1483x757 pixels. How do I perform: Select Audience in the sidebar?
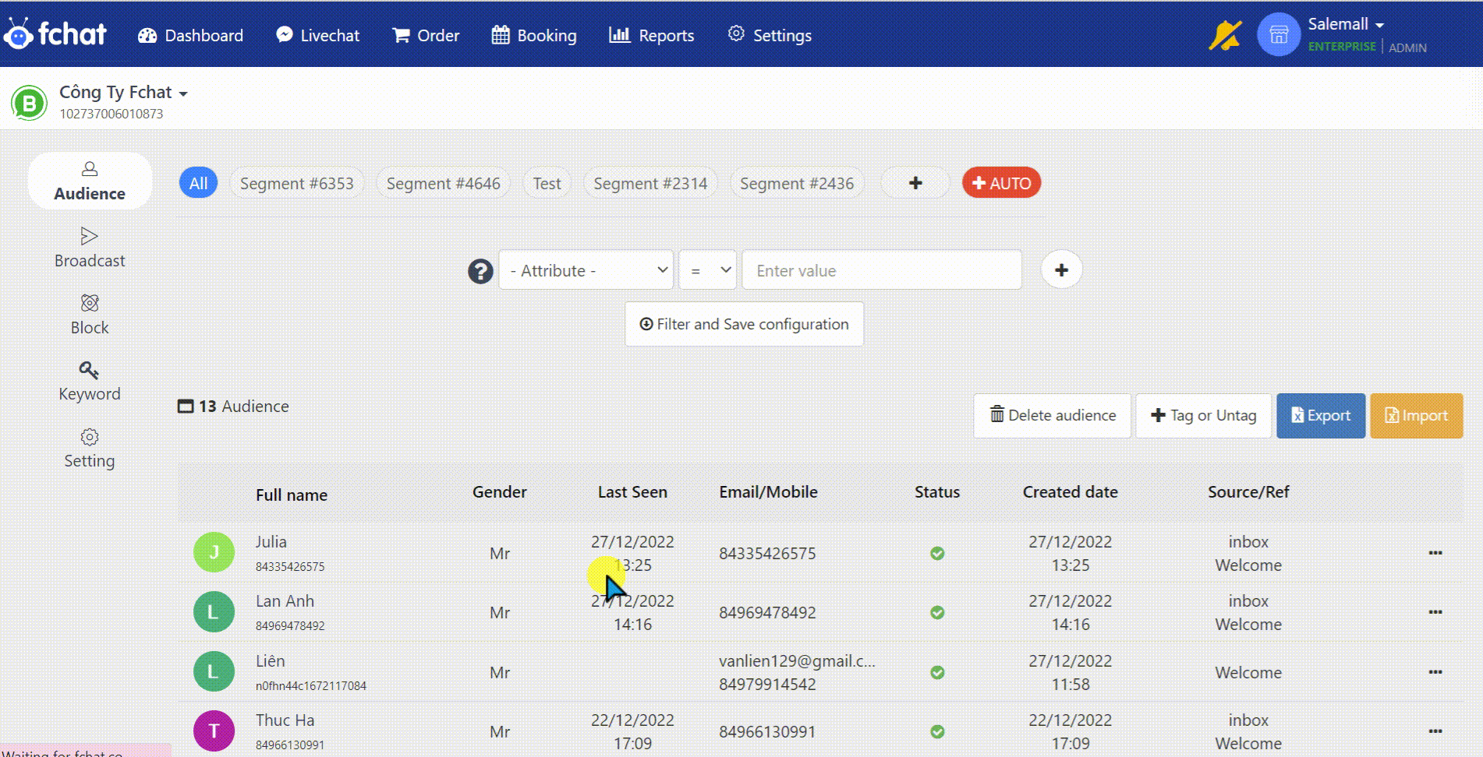click(x=90, y=181)
